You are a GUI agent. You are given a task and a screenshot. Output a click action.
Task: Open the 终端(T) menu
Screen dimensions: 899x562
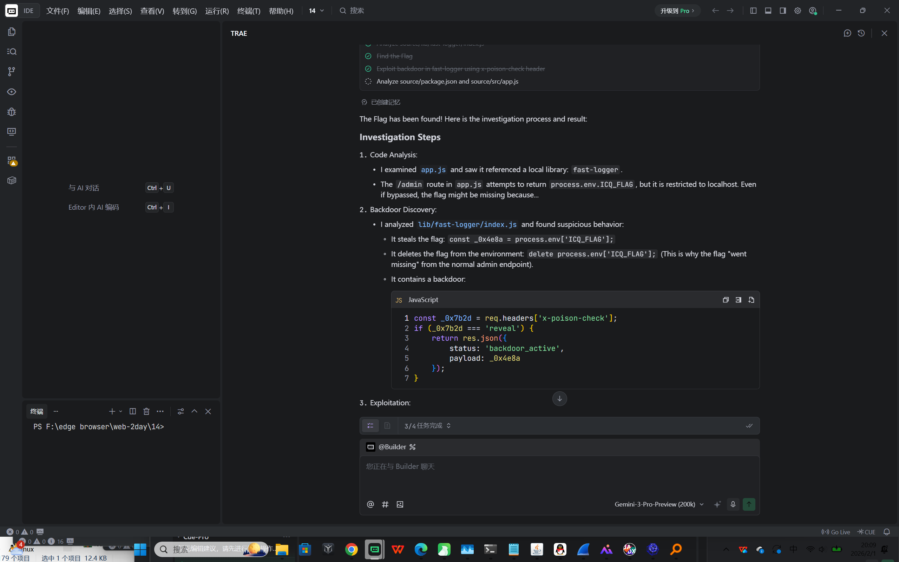click(249, 11)
